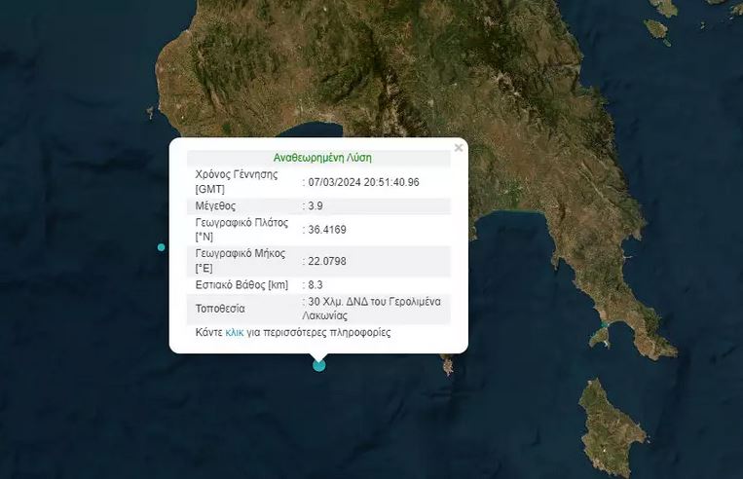The height and width of the screenshot is (479, 743).
Task: Close the earthquake info popup
Action: (459, 148)
